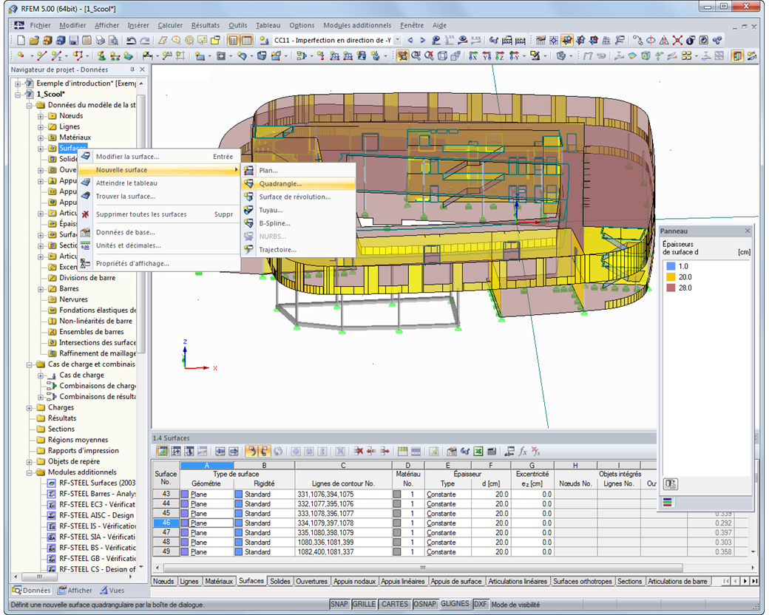Choose Quadrangle... from the submenu
The width and height of the screenshot is (769, 615).
tap(280, 183)
